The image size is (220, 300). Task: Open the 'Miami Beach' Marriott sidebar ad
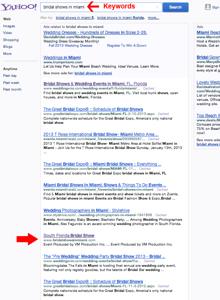[208, 33]
